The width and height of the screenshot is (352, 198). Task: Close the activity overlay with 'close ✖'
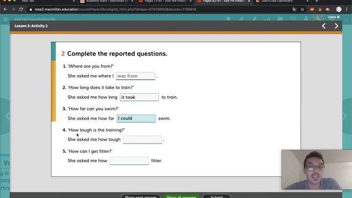(x=334, y=17)
